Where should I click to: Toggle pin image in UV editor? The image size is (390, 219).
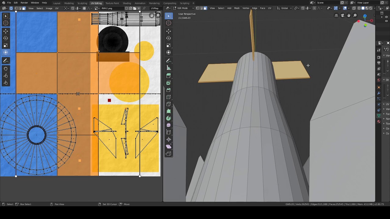tap(144, 8)
